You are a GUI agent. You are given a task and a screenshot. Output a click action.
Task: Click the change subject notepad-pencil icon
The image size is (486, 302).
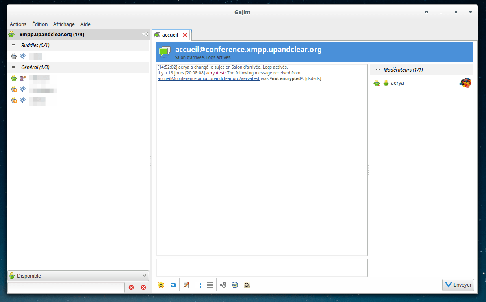(186, 285)
